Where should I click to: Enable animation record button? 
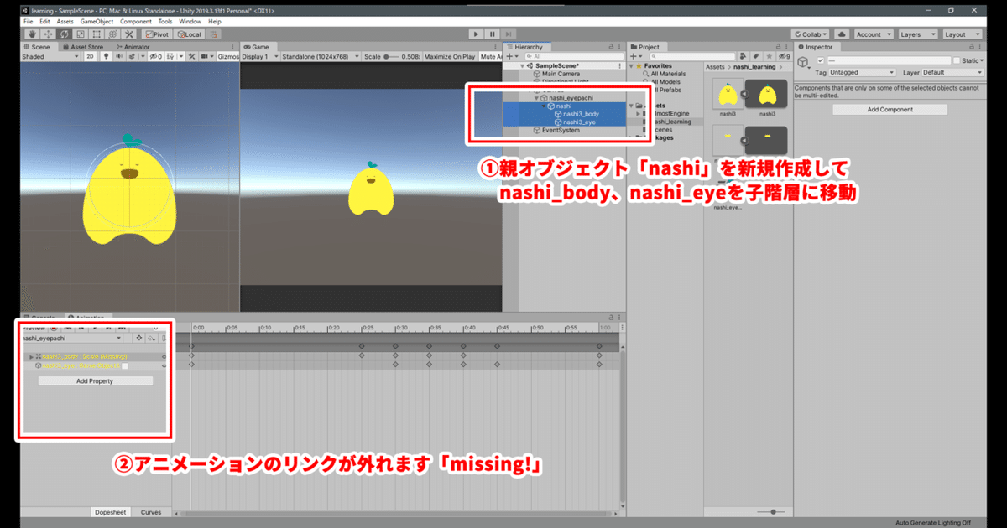pos(54,328)
